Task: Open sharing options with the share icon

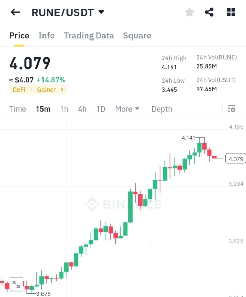Action: (x=209, y=12)
